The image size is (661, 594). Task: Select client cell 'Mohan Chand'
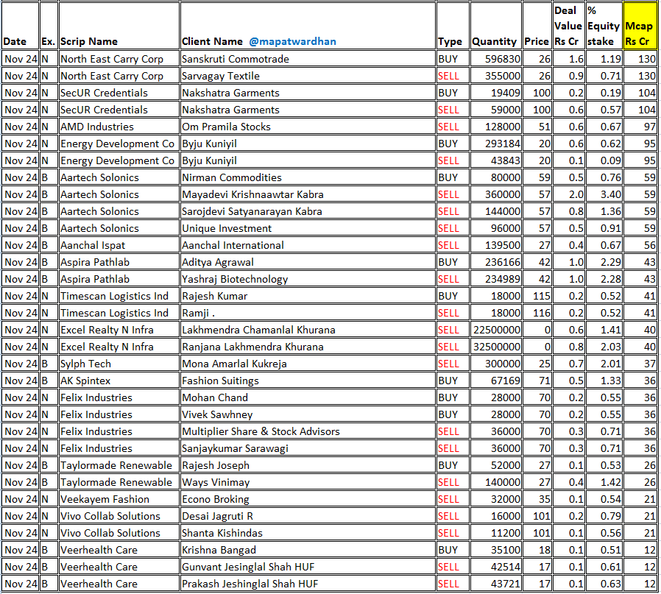point(308,397)
